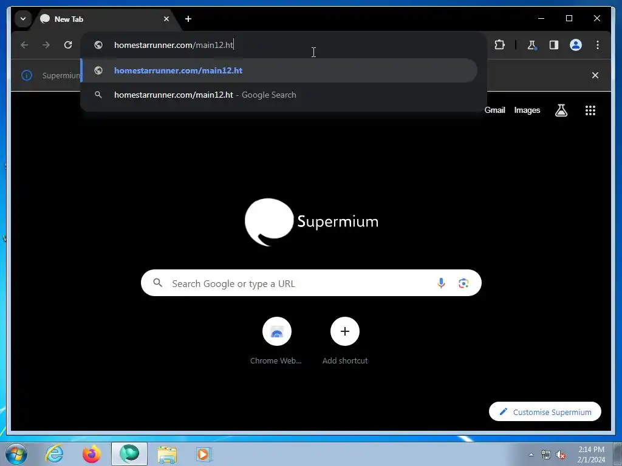This screenshot has width=622, height=466.
Task: Open a new tab with plus button
Action: (x=188, y=19)
